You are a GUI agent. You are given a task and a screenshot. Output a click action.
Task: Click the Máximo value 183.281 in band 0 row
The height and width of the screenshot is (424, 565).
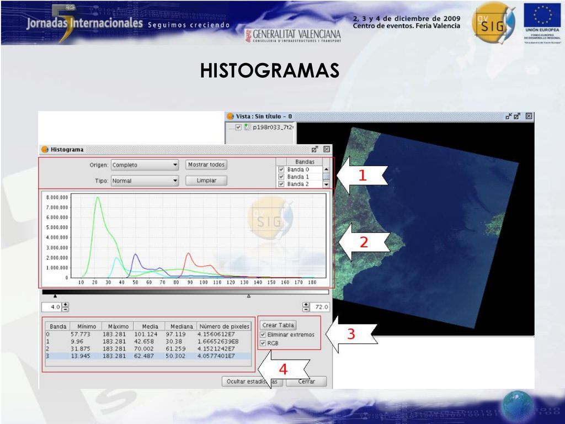coord(114,334)
